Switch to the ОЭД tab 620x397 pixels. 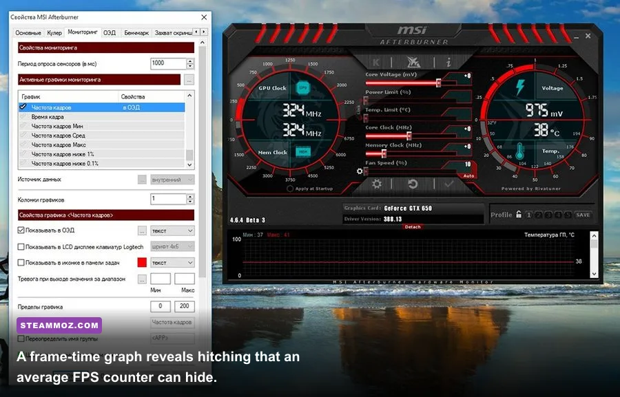(x=110, y=33)
